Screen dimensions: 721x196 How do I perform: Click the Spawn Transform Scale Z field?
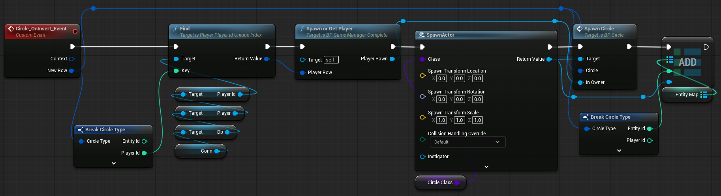477,120
